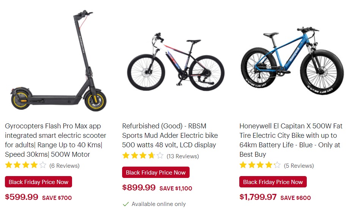Open the Gyrocopters Flash Pro Max product title
Image resolution: width=350 pixels, height=209 pixels.
[56, 140]
